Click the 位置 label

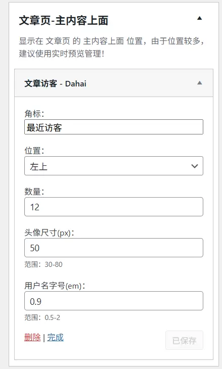click(34, 151)
